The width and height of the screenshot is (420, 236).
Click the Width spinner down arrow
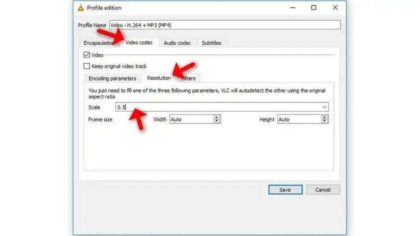217,121
